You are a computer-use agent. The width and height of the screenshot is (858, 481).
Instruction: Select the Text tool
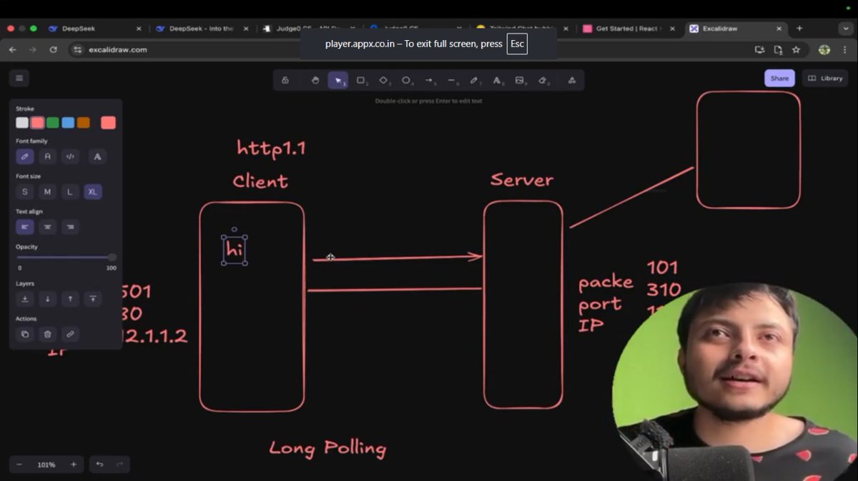(x=497, y=80)
